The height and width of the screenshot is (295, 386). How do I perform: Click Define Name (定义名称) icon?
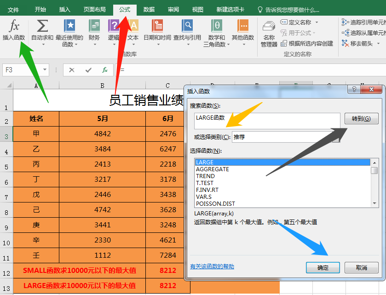(283, 22)
